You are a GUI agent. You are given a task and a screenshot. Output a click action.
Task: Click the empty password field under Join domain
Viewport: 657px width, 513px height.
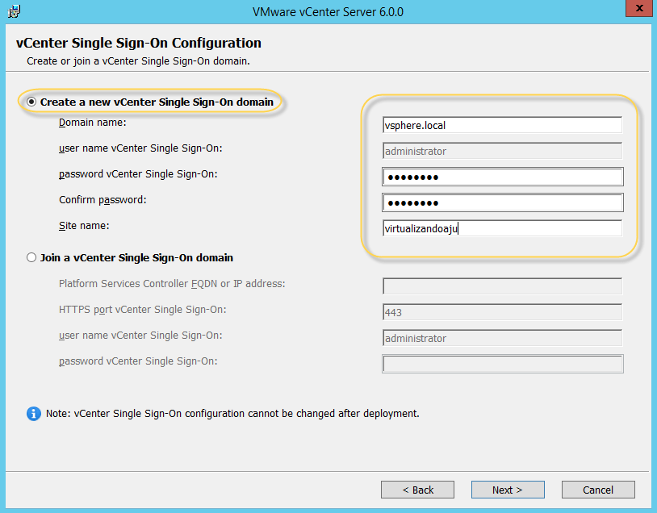click(x=501, y=365)
